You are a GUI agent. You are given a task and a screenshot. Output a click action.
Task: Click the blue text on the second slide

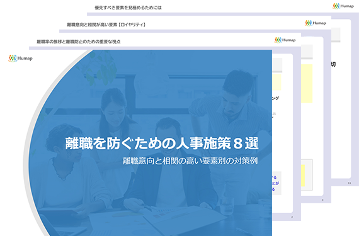pos(276,183)
